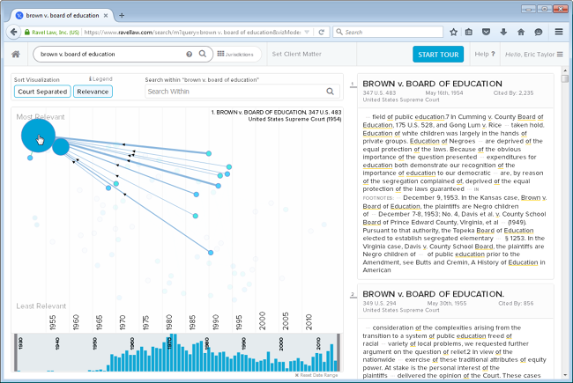Click the '349 U.S. 294' citation text
Image resolution: width=573 pixels, height=383 pixels.
[379, 303]
